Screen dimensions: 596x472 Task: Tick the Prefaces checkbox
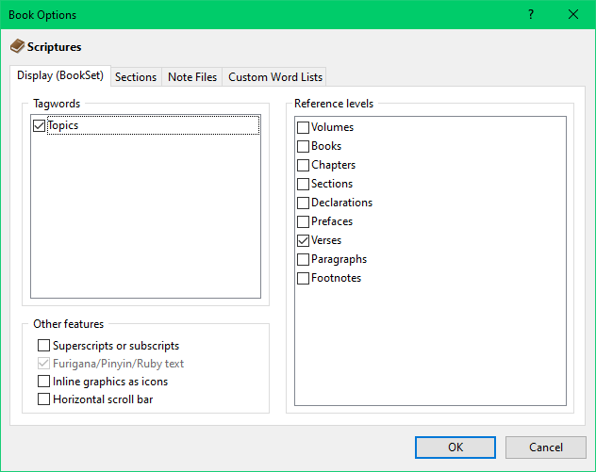(x=303, y=221)
